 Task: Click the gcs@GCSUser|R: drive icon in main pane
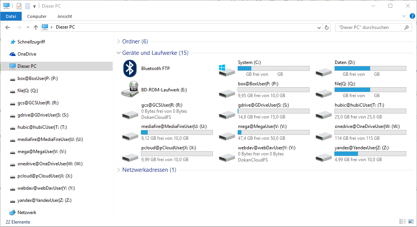[x=130, y=115]
